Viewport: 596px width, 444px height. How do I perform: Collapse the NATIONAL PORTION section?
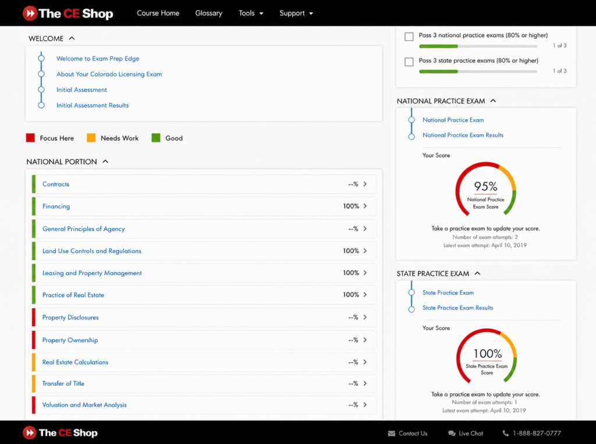106,162
